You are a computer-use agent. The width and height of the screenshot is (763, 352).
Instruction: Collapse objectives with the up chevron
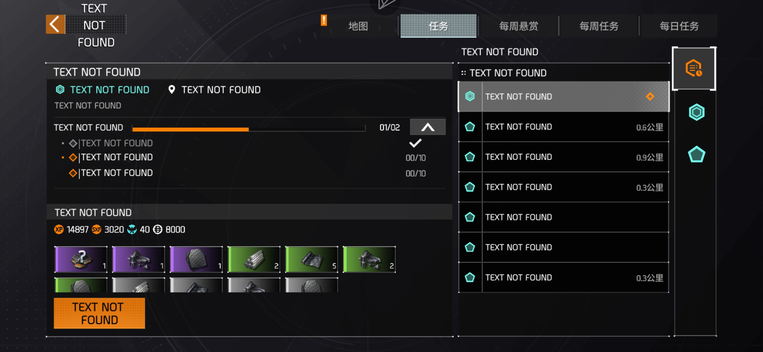click(x=427, y=127)
